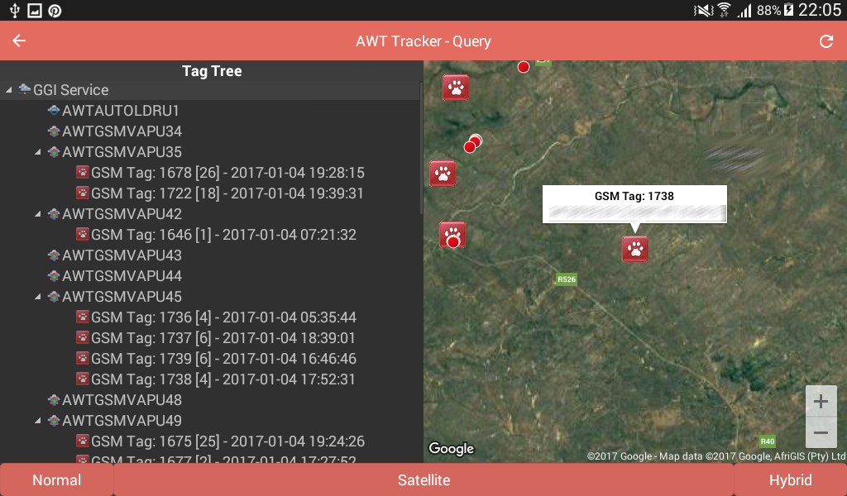Tap the USB connection status icon
Viewport: 847px width, 496px height.
click(15, 10)
